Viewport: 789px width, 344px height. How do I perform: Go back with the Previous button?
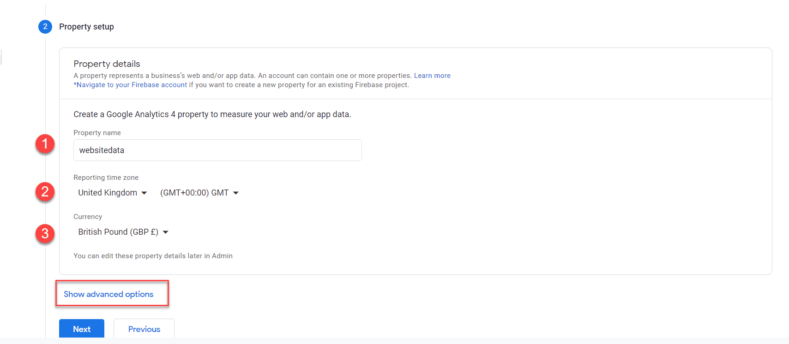(x=144, y=329)
